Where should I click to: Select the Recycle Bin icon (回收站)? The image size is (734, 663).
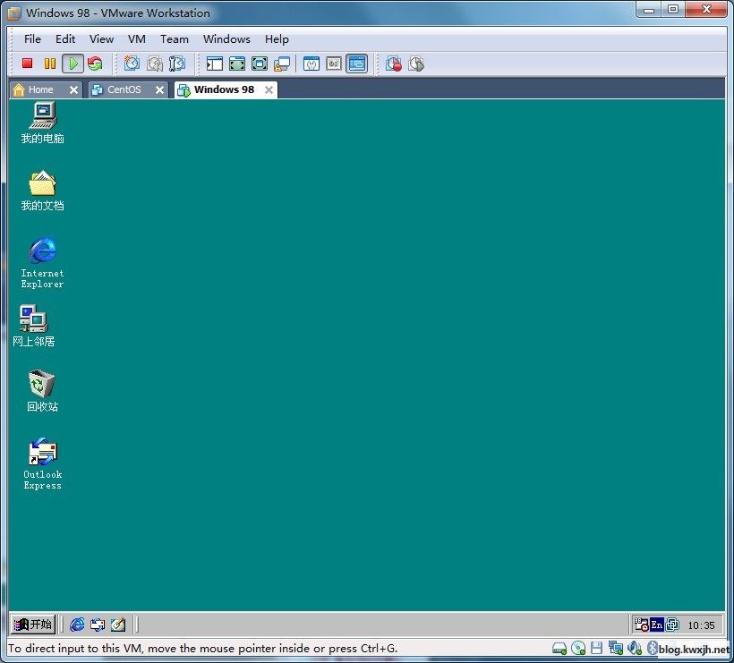pos(42,385)
